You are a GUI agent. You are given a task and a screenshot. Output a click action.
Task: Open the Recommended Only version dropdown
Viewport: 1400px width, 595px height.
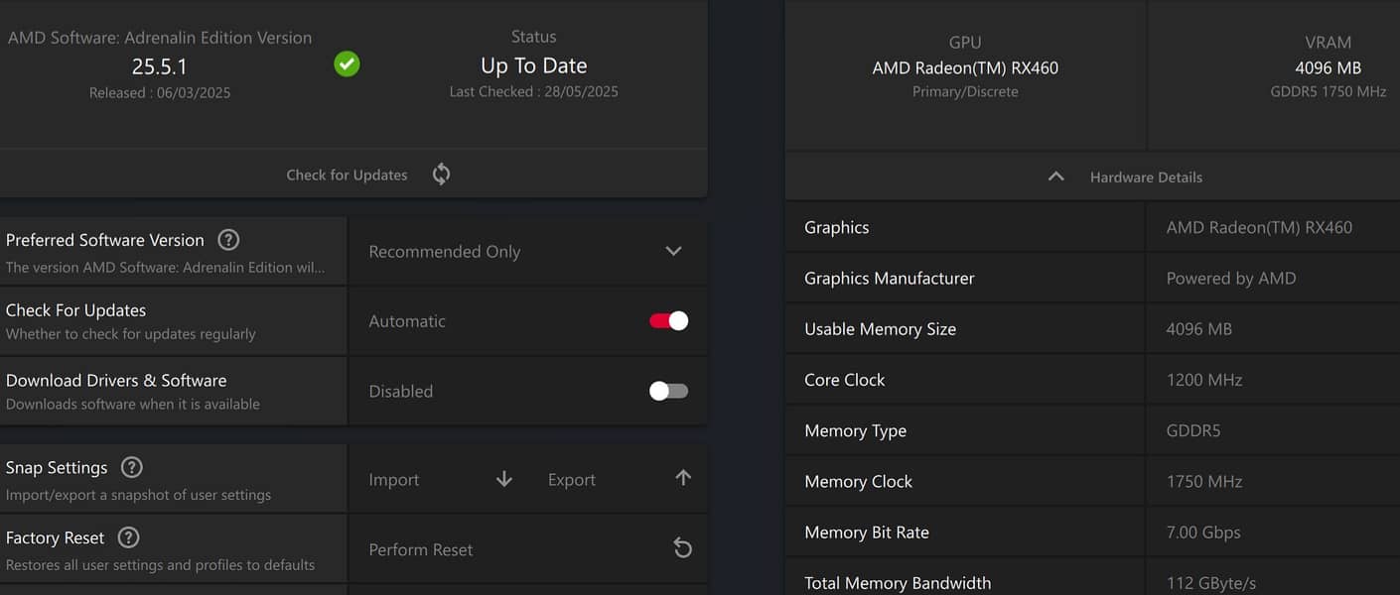point(528,252)
